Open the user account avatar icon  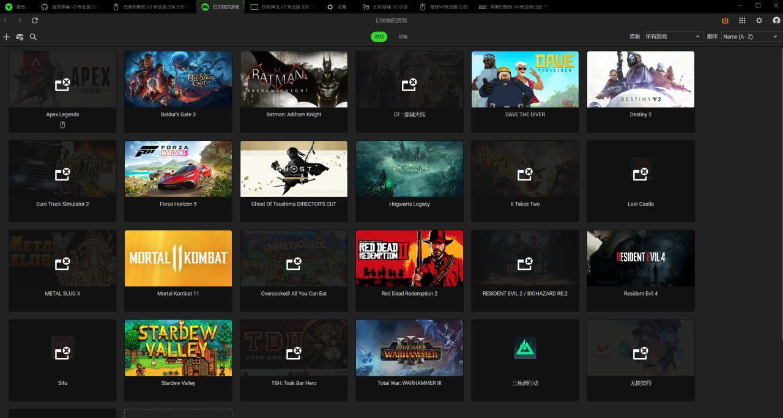click(776, 20)
